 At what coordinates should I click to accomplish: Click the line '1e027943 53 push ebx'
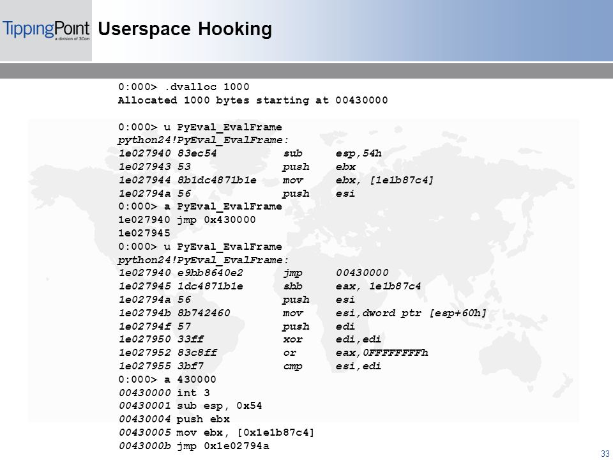click(x=237, y=167)
